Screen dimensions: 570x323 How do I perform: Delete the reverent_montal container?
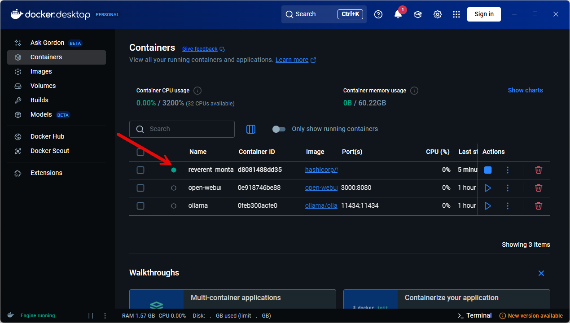coord(539,170)
